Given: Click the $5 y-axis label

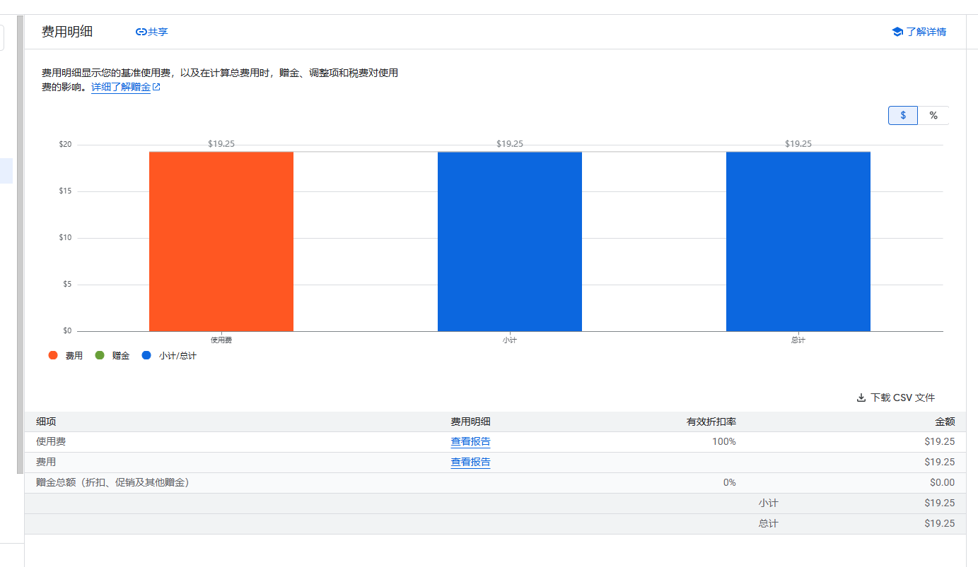Looking at the screenshot, I should 66,285.
